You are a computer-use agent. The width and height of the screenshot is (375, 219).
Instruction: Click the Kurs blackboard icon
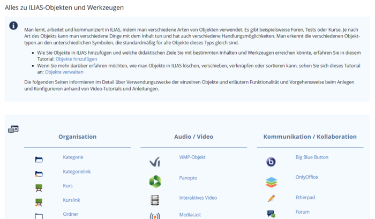(x=39, y=188)
